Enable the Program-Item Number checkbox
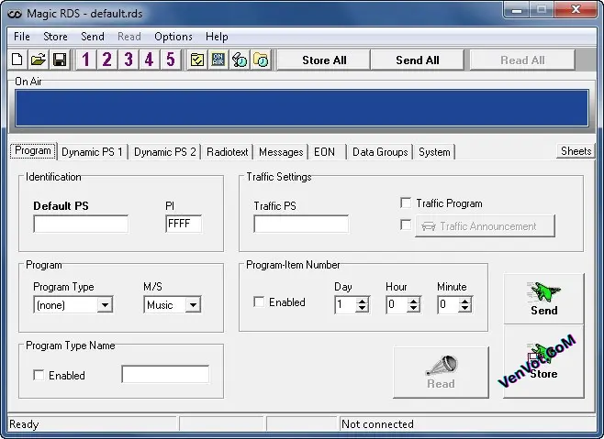 [259, 302]
